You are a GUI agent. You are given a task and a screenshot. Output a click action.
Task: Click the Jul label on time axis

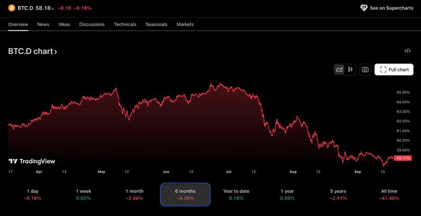(x=229, y=172)
